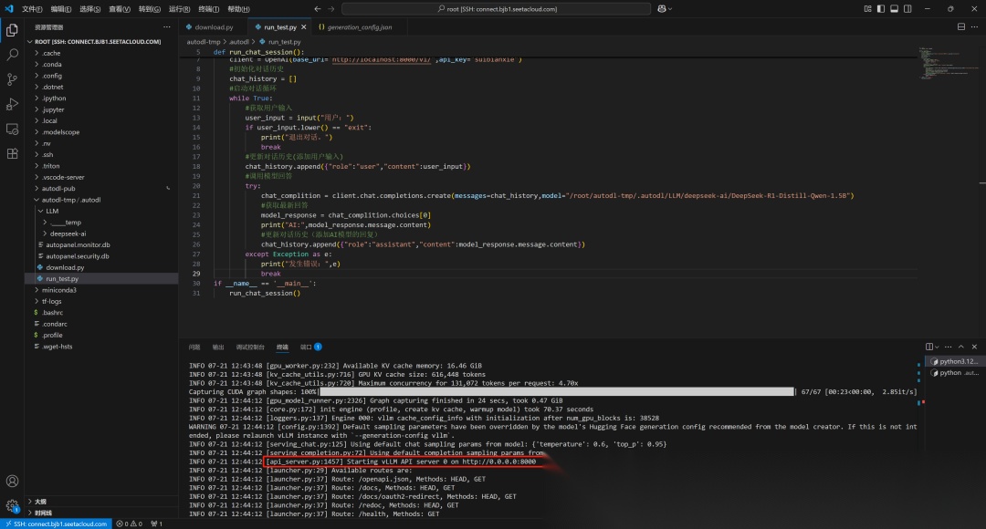Open the Search view in activity bar
Image resolution: width=986 pixels, height=529 pixels.
[x=12, y=55]
